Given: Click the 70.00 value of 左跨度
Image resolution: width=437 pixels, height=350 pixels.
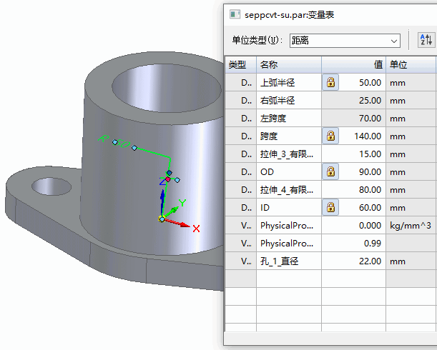Looking at the screenshot, I should [353, 118].
